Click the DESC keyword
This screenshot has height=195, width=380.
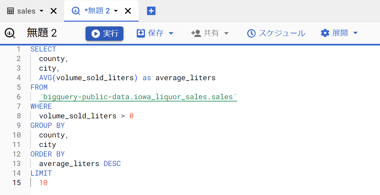tap(112, 164)
